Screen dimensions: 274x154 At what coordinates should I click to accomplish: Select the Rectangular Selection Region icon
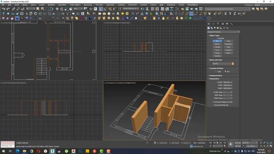click(47, 9)
